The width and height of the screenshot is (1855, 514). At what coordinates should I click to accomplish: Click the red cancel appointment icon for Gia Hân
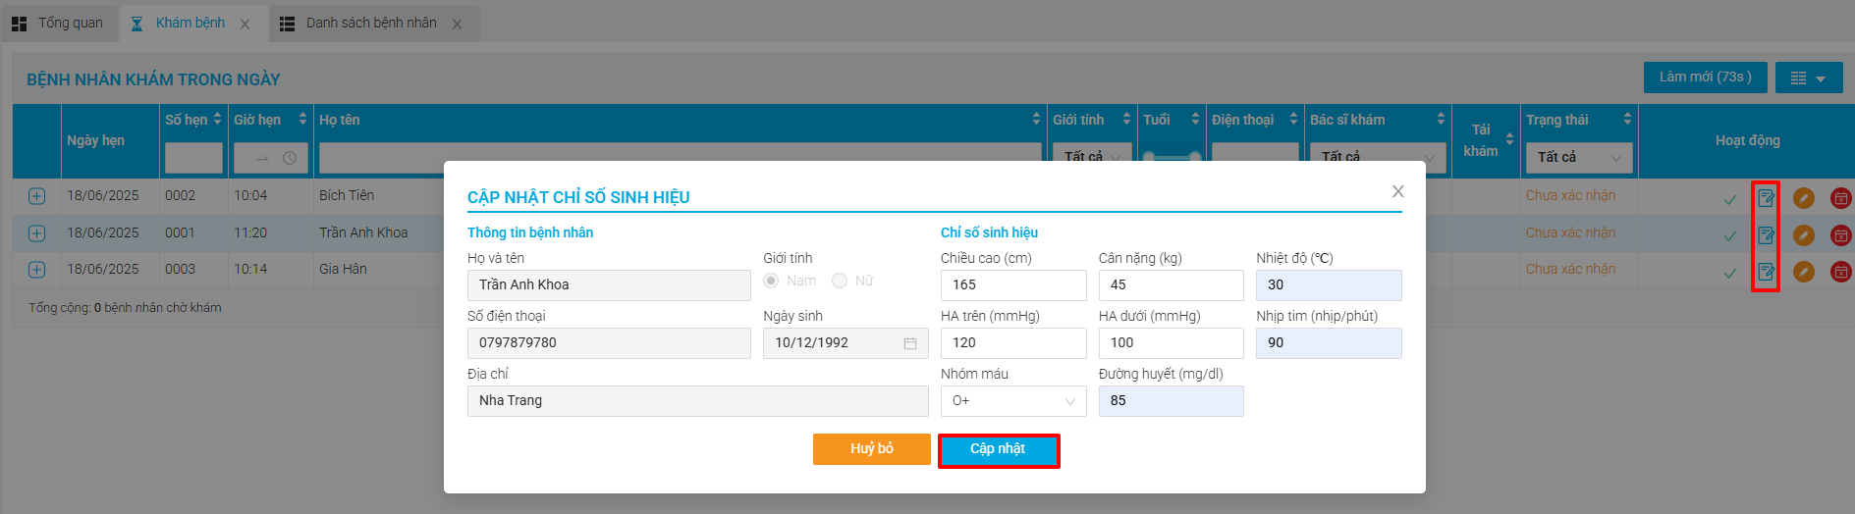click(x=1841, y=272)
